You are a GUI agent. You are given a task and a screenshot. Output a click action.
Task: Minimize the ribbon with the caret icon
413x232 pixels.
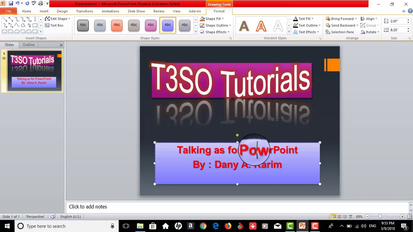[x=404, y=11]
